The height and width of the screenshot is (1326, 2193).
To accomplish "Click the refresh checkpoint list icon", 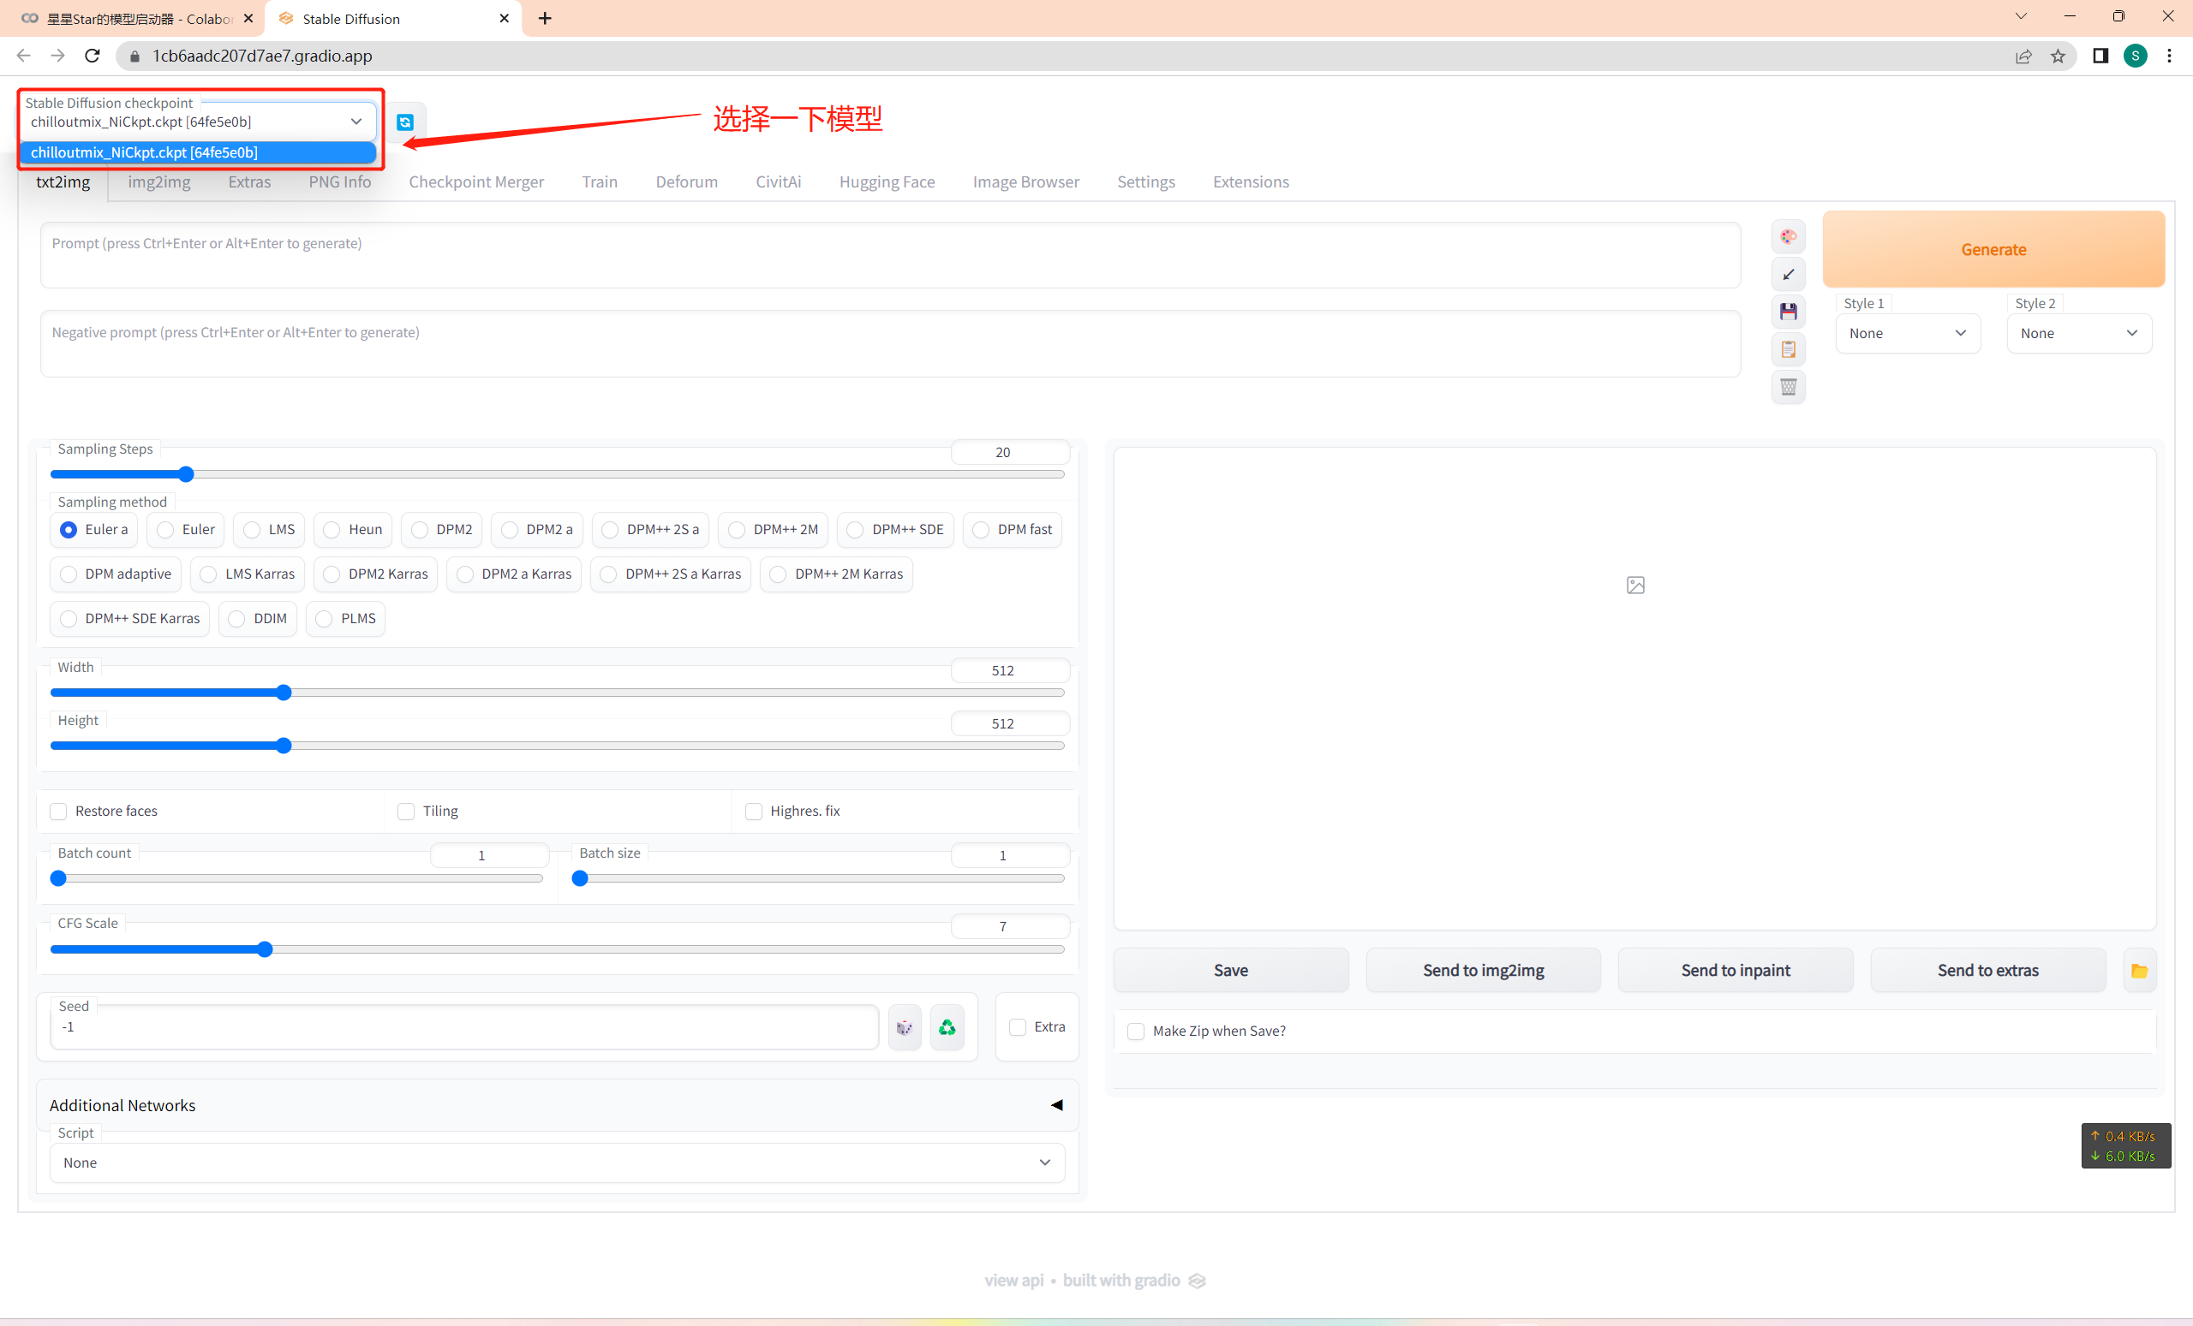I will 405,122.
